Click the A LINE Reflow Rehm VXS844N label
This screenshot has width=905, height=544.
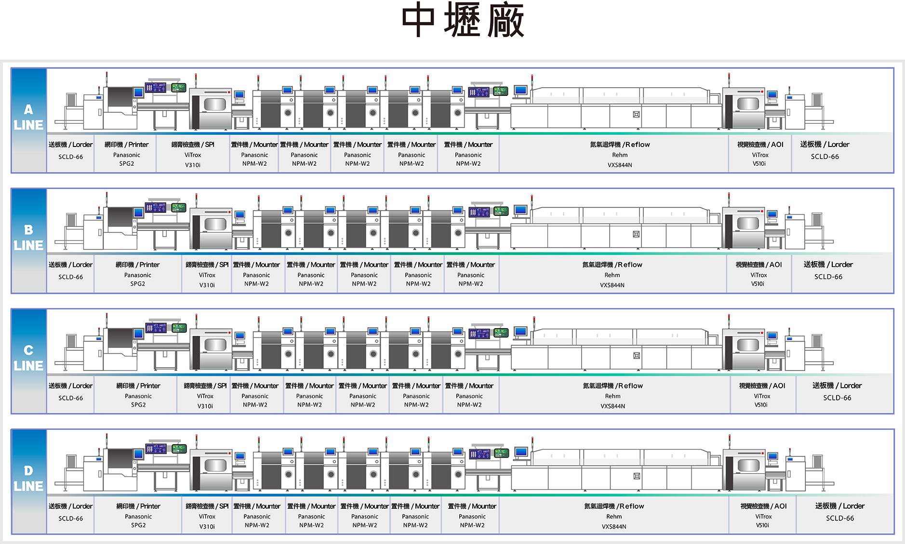[620, 154]
